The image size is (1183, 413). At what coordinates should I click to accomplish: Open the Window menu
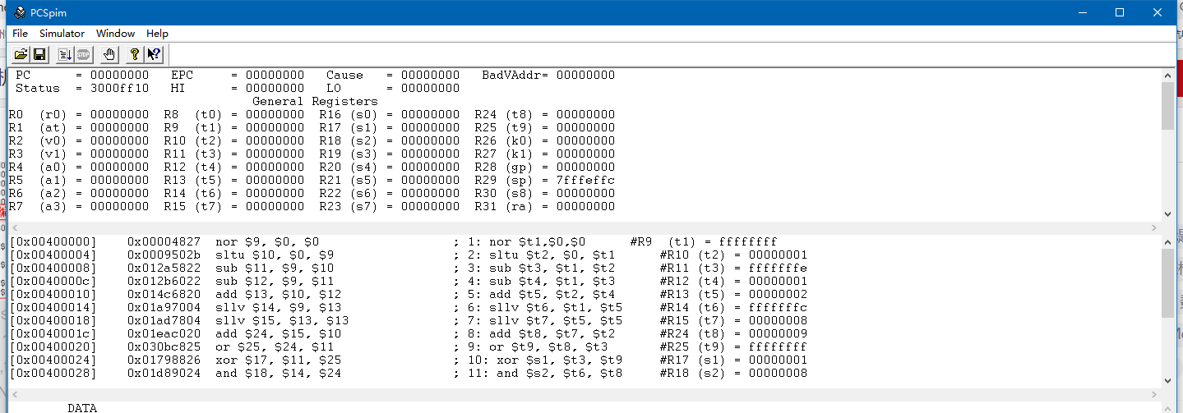pos(115,34)
